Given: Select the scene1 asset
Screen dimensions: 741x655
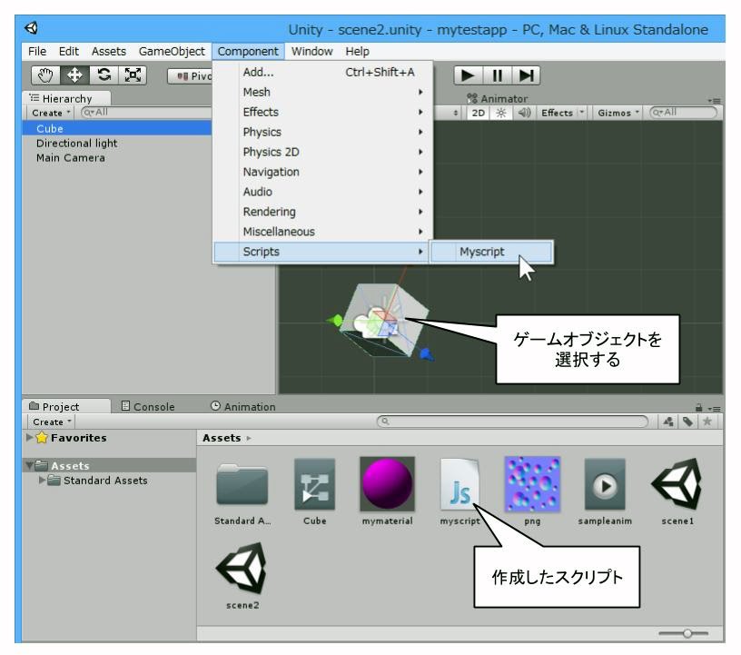Looking at the screenshot, I should click(677, 491).
